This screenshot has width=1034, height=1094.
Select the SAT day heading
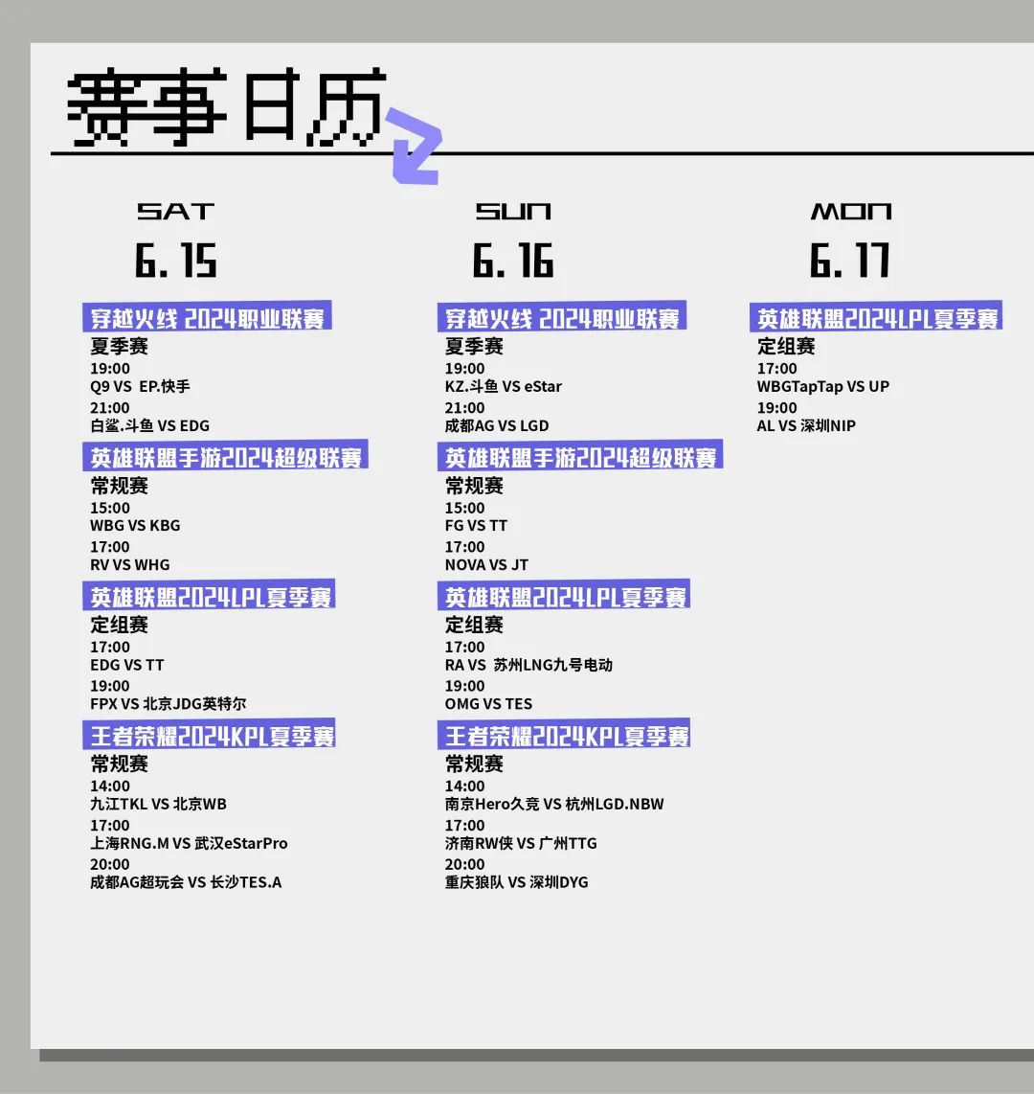point(176,212)
